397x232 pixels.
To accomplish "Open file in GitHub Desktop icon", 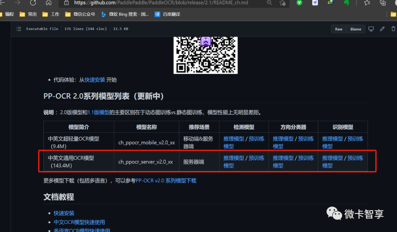I will click(371, 29).
